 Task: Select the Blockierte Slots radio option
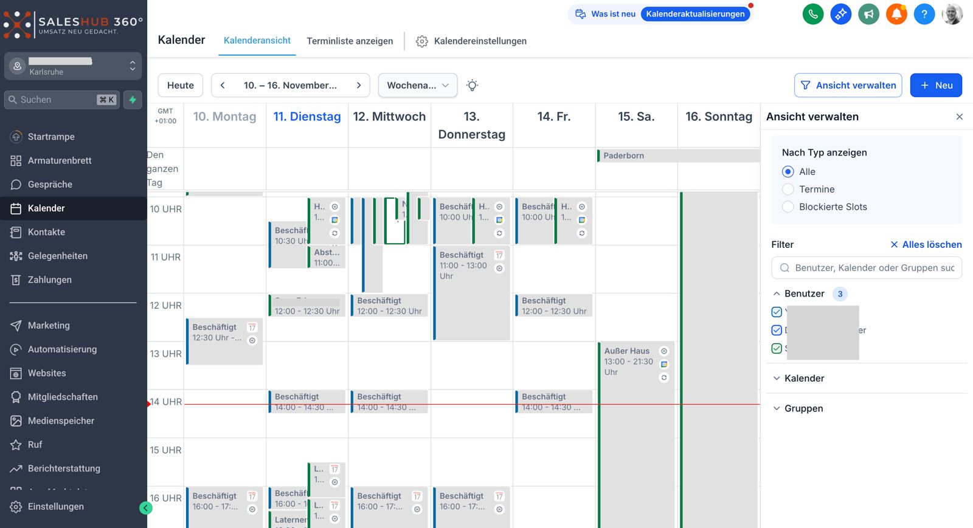788,207
